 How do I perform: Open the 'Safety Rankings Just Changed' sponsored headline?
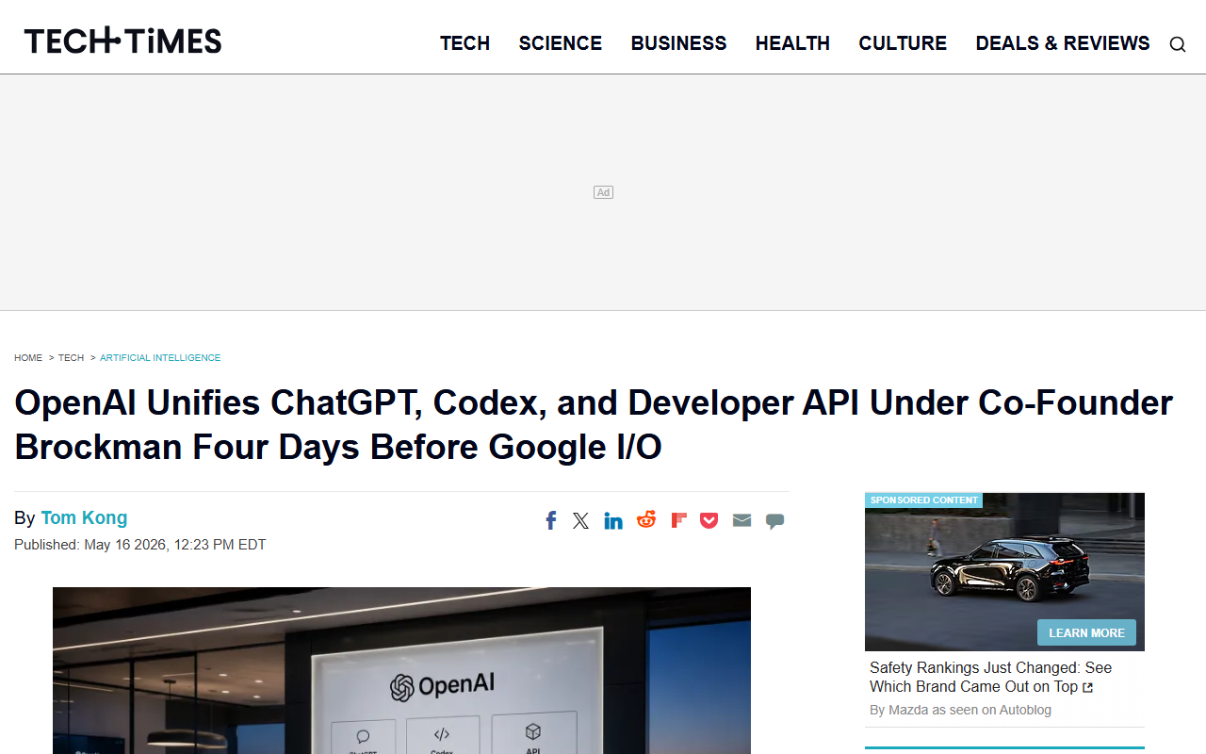coord(990,677)
